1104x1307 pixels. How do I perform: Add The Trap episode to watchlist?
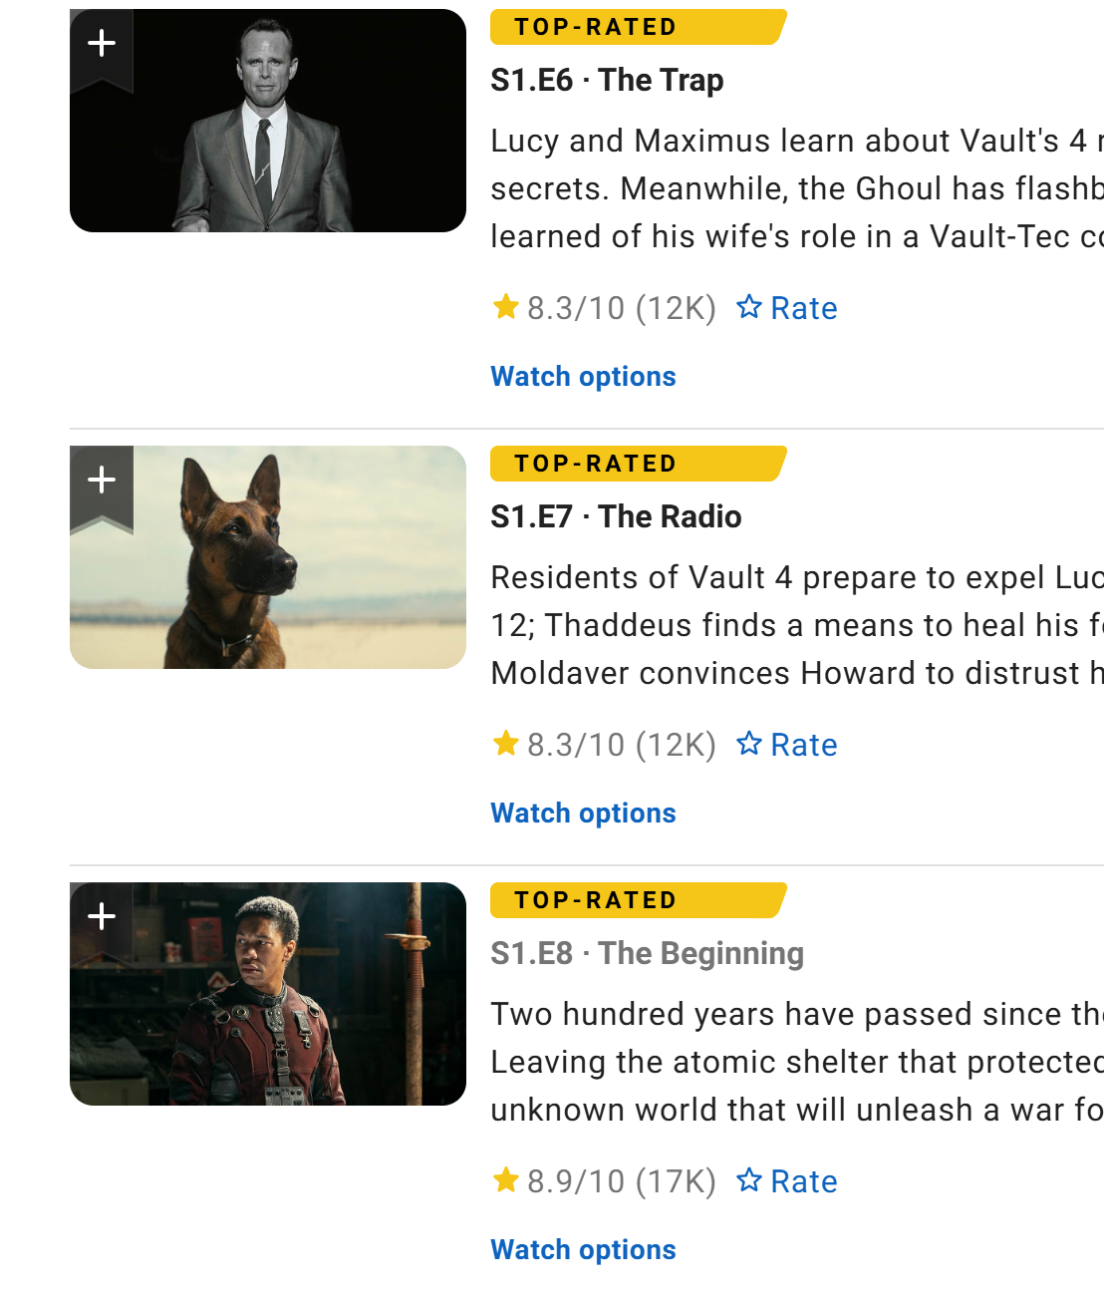102,46
